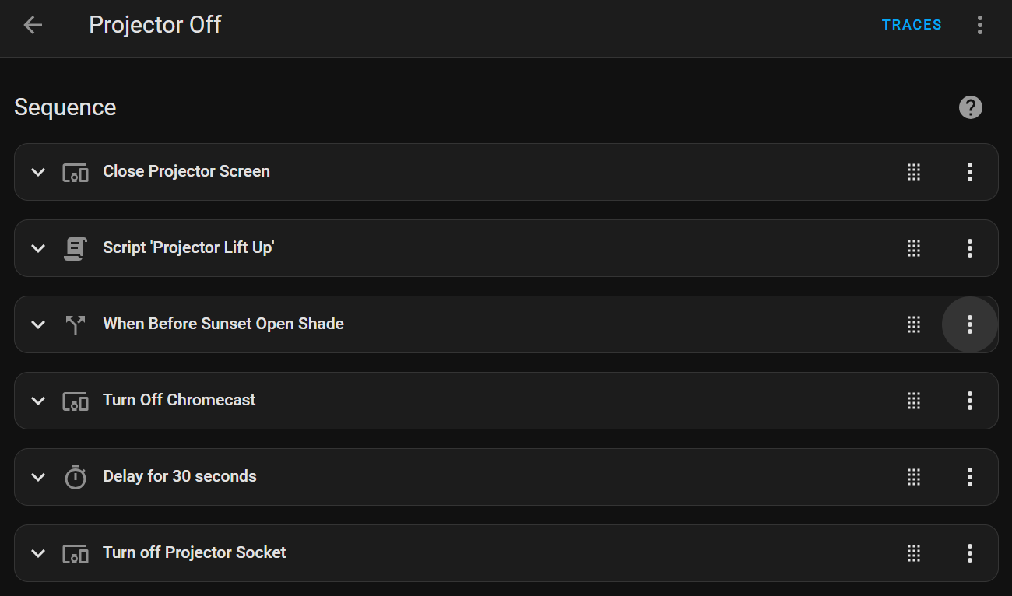
Task: Click the When Before Sunset branch icon
Action: coord(76,324)
